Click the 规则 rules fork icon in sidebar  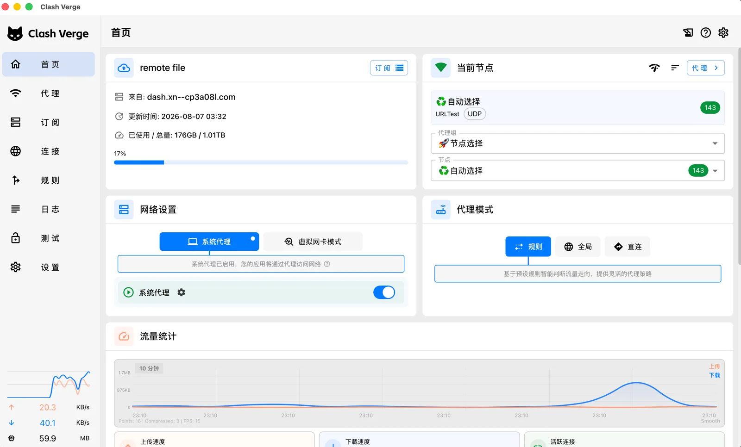coord(16,180)
